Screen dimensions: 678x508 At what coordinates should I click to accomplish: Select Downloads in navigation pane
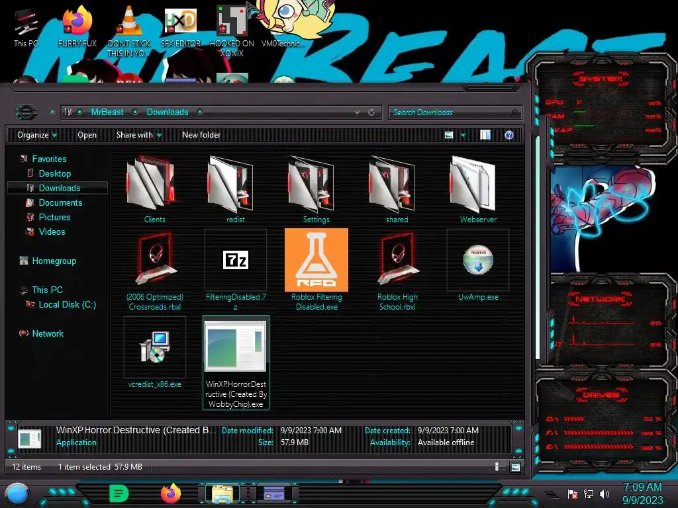[58, 188]
